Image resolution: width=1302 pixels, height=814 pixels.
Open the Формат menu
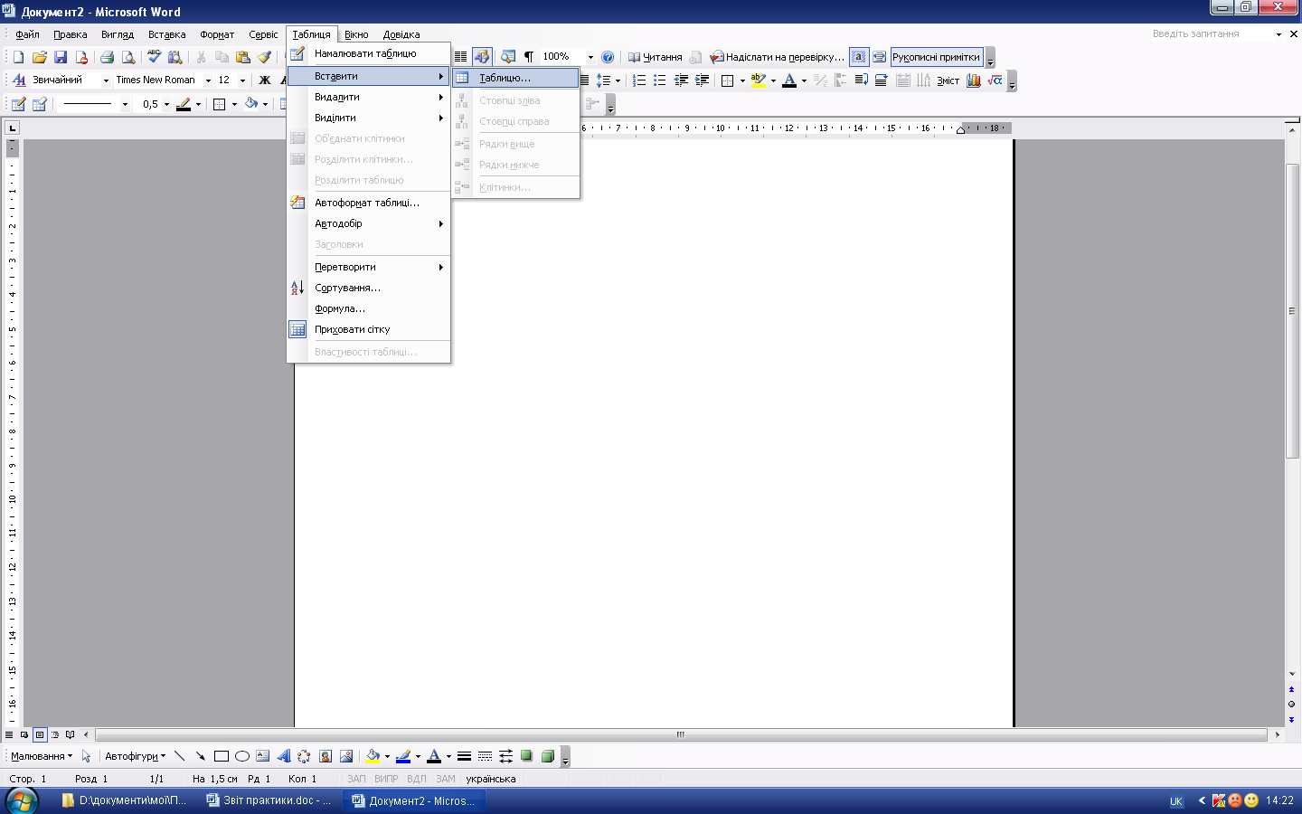(217, 34)
